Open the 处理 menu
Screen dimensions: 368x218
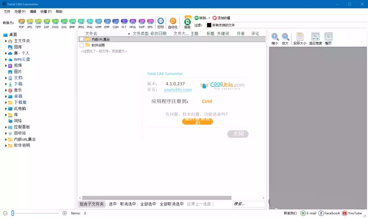[x=20, y=11]
